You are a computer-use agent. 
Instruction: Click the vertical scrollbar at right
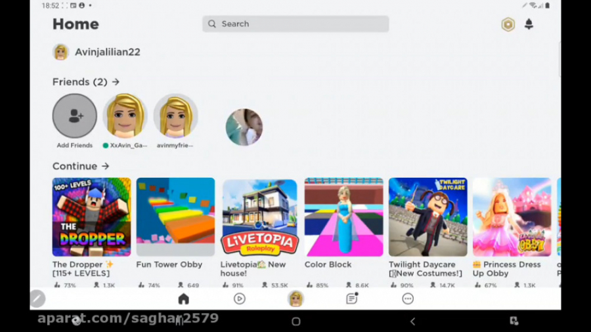click(559, 60)
